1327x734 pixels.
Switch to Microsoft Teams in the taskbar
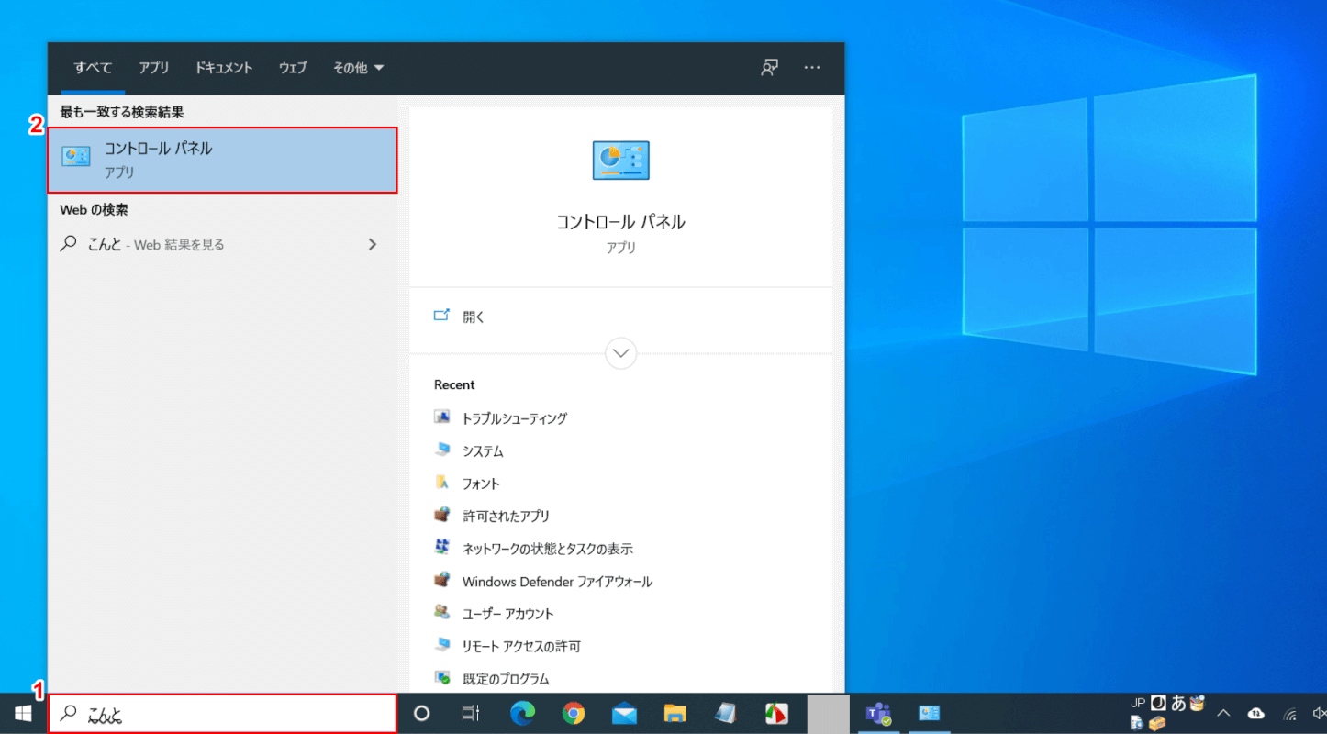879,713
